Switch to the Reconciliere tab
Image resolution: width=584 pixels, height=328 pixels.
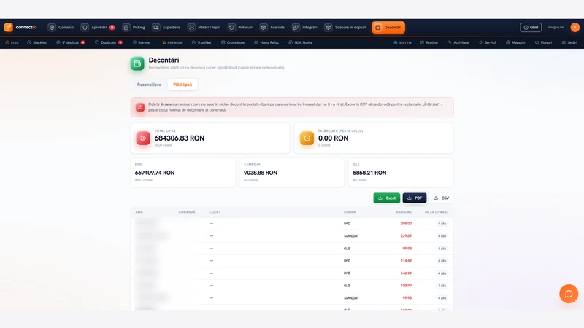(149, 85)
